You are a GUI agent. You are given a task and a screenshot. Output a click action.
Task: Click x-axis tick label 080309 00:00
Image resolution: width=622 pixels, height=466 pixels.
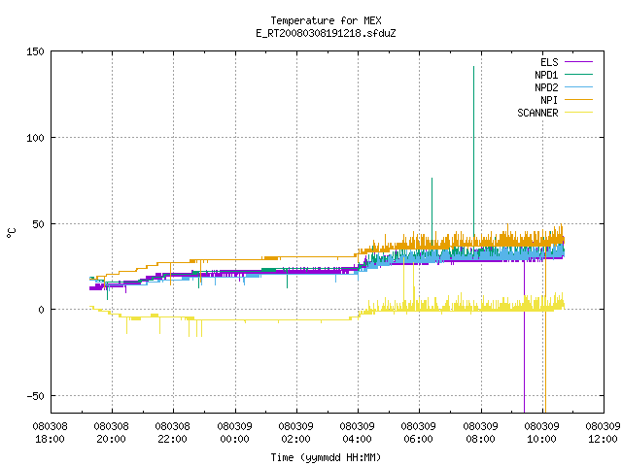point(234,433)
